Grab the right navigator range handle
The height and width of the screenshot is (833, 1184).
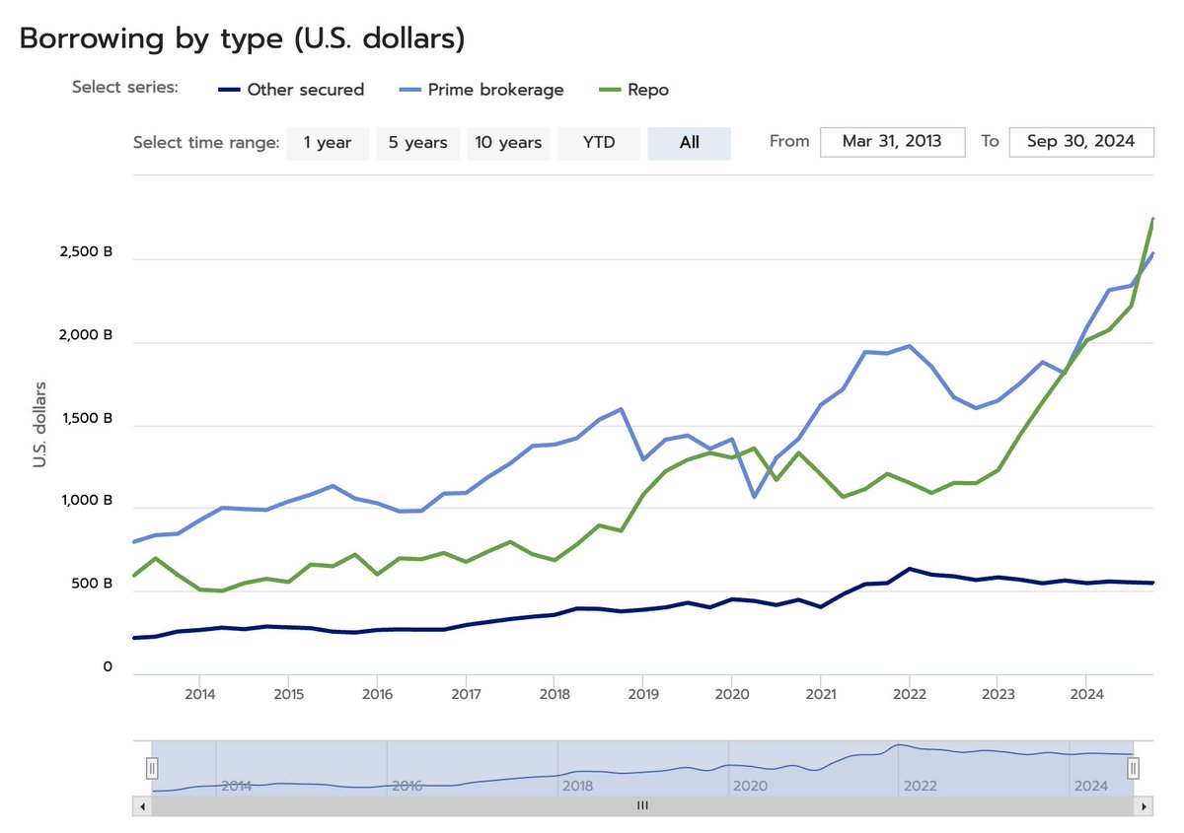(1134, 768)
